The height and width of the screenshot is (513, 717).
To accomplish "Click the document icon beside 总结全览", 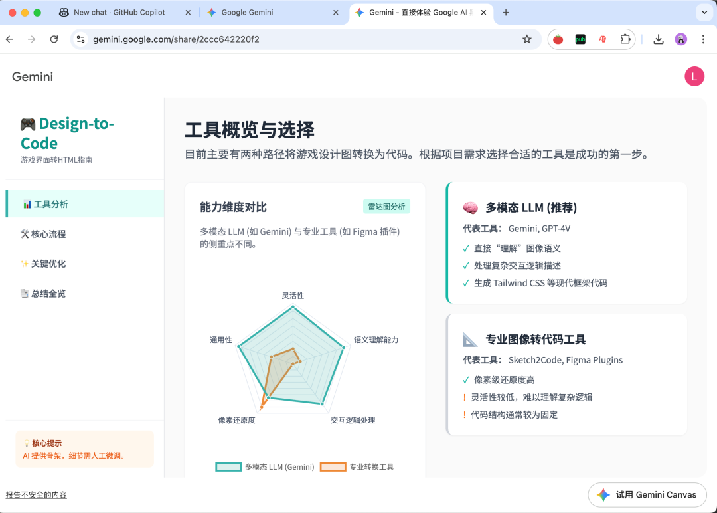I will [x=25, y=293].
